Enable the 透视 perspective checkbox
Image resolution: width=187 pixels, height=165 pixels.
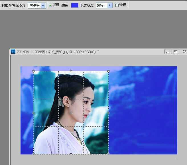click(x=117, y=5)
